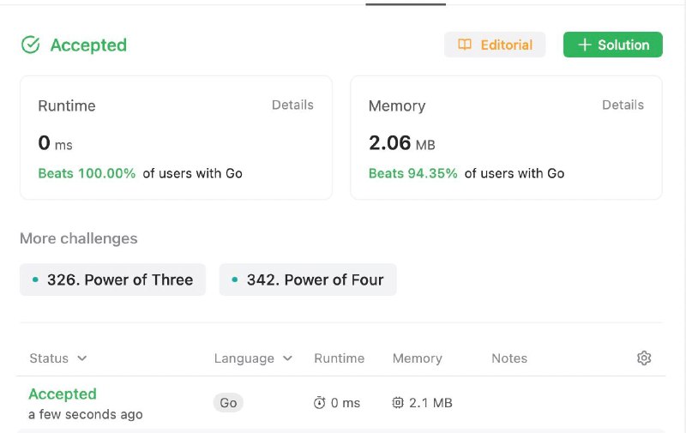686x433 pixels.
Task: Click the Go language tag
Action: tap(228, 402)
